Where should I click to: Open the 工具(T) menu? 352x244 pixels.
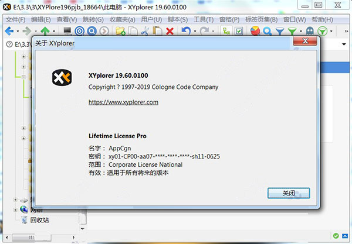pyautogui.click(x=204, y=19)
